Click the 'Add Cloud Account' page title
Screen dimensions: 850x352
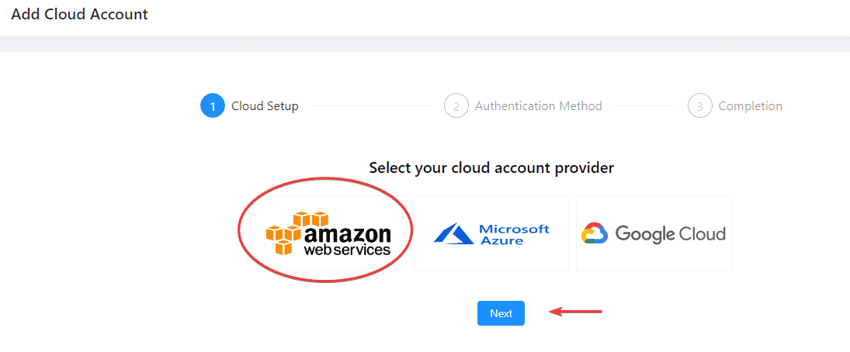coord(80,15)
